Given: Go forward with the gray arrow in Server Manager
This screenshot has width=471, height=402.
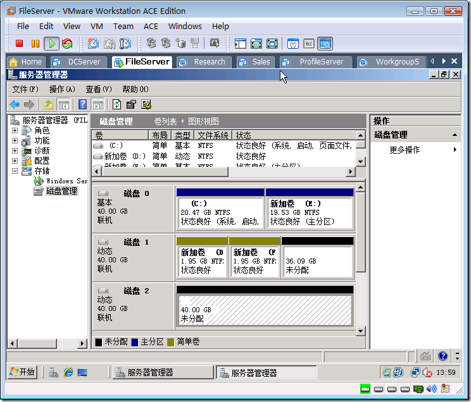Looking at the screenshot, I should 29,105.
